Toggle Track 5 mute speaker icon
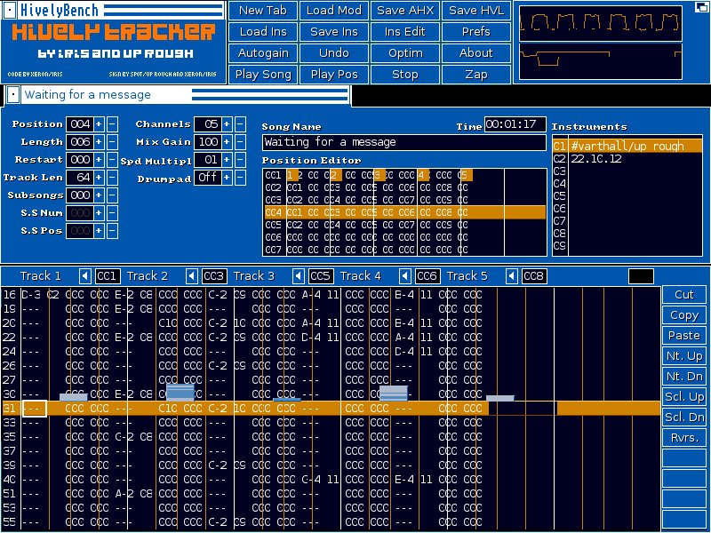The height and width of the screenshot is (533, 711). [x=512, y=276]
